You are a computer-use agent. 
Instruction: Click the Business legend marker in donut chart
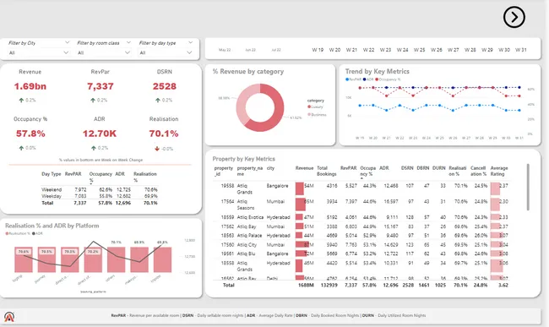pos(309,114)
